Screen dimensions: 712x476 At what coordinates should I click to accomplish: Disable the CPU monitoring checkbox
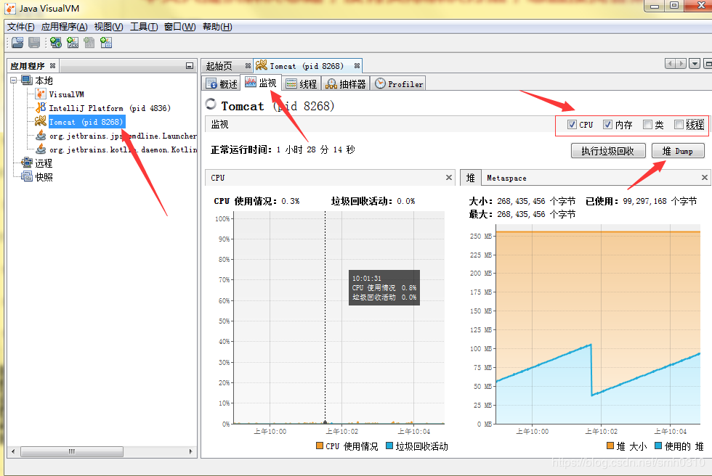tap(572, 124)
